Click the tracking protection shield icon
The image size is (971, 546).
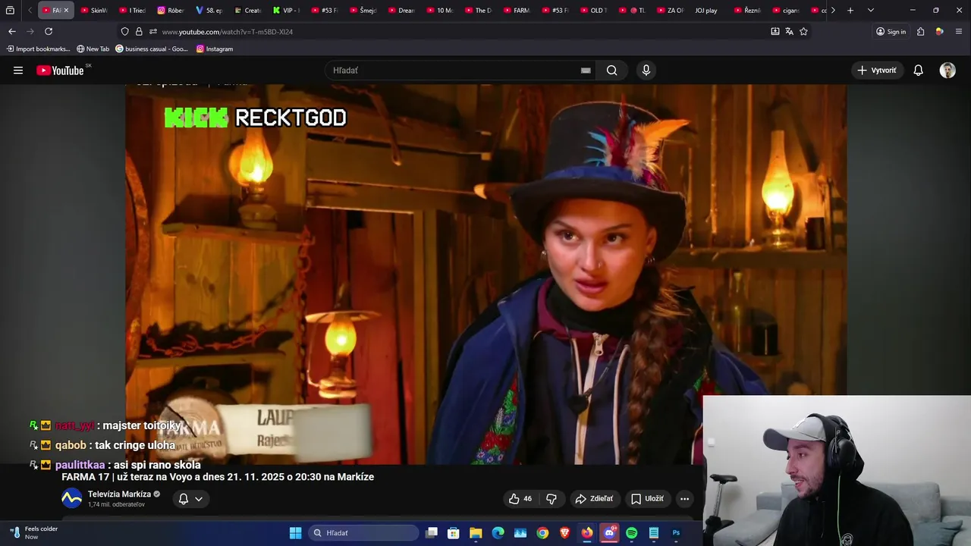click(x=124, y=32)
